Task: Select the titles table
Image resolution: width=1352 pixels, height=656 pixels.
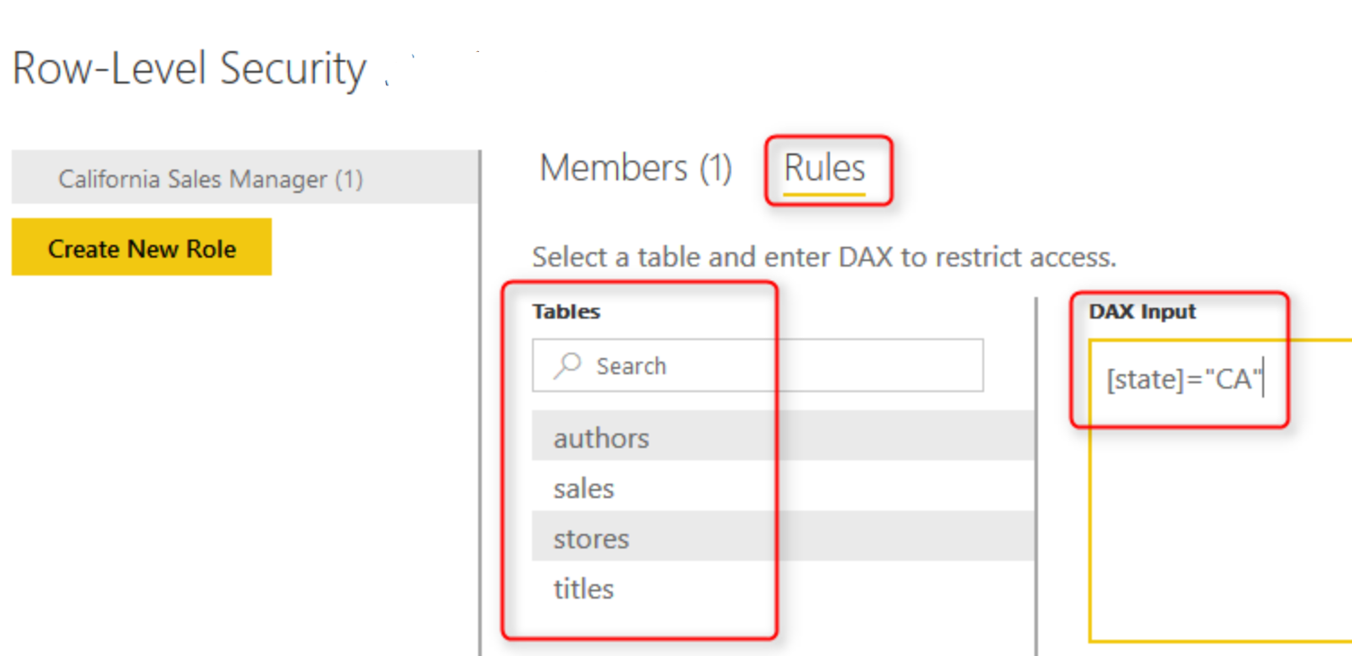Action: point(583,589)
